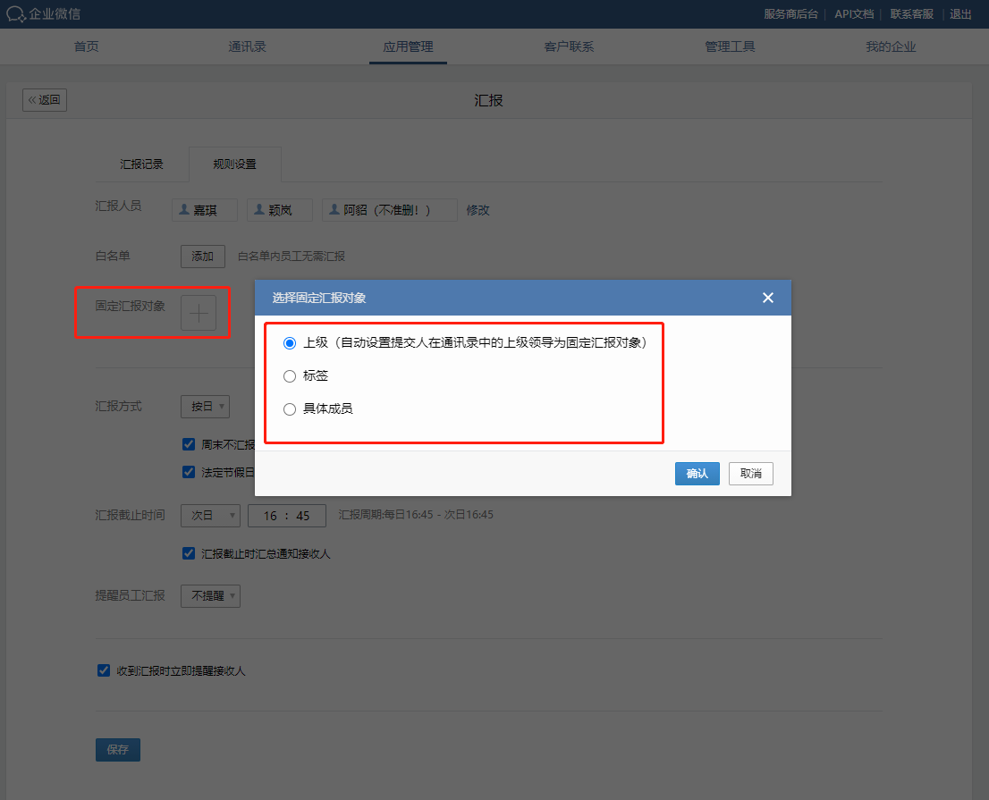
Task: Click the 返回 back button
Action: coord(45,100)
